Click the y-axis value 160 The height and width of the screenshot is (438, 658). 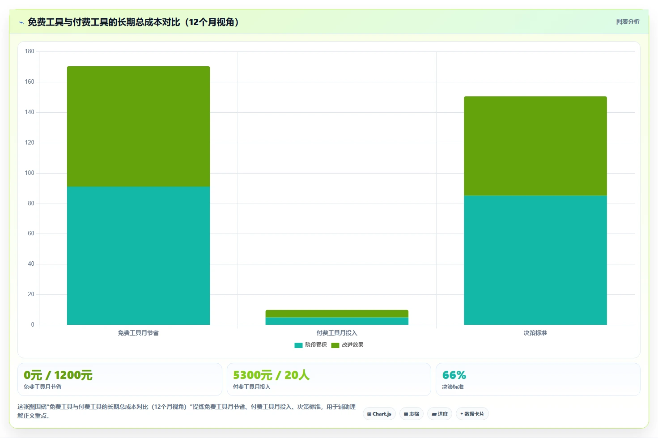[x=30, y=82]
